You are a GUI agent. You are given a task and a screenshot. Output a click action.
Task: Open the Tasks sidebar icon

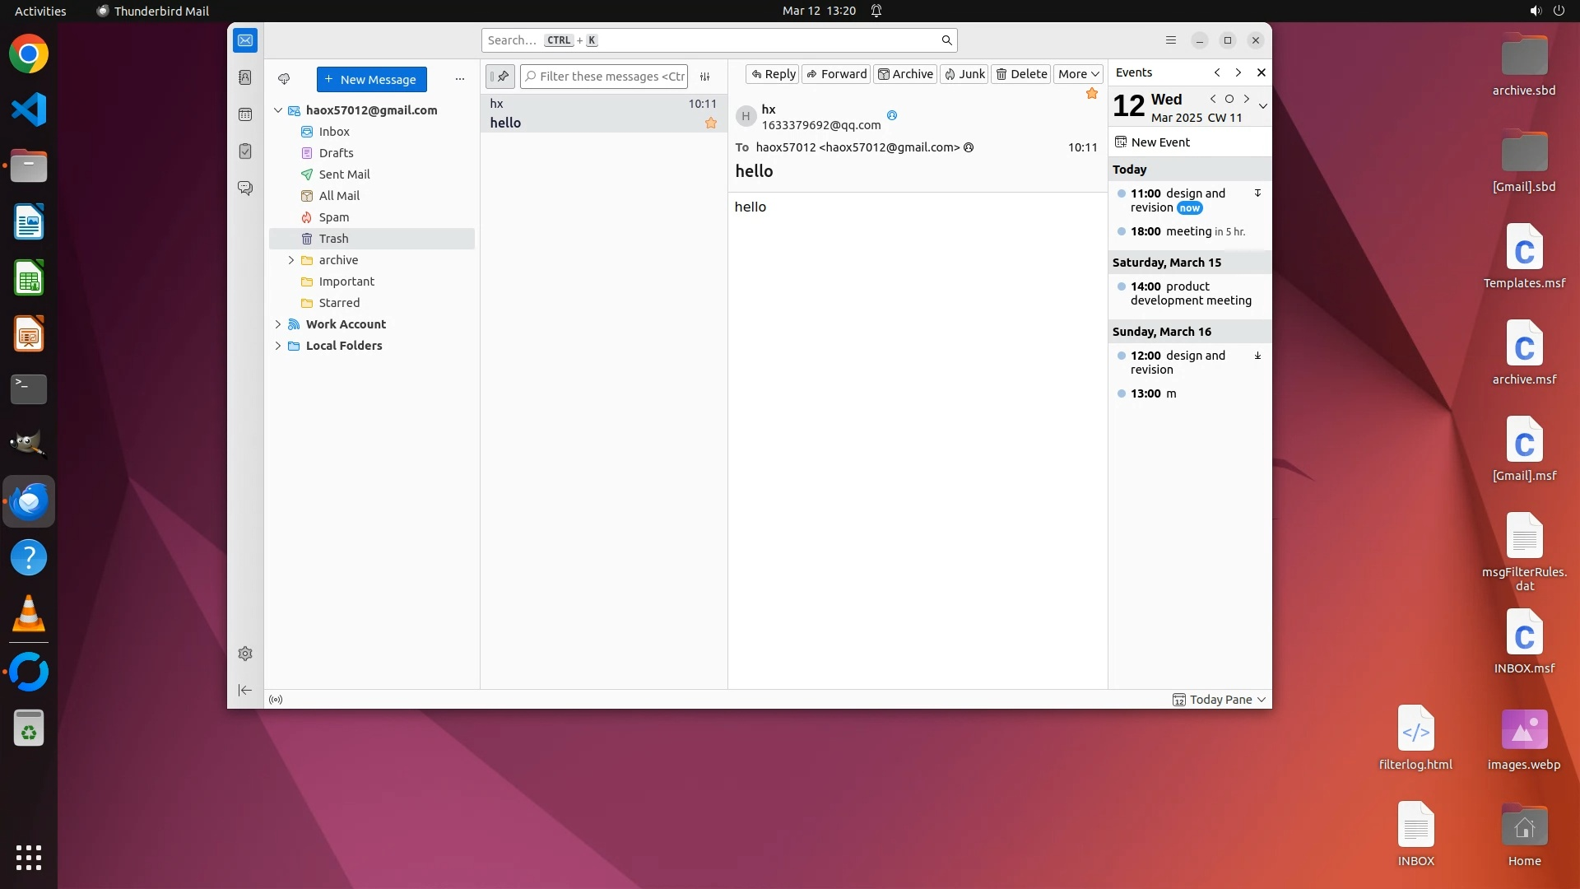pos(245,151)
